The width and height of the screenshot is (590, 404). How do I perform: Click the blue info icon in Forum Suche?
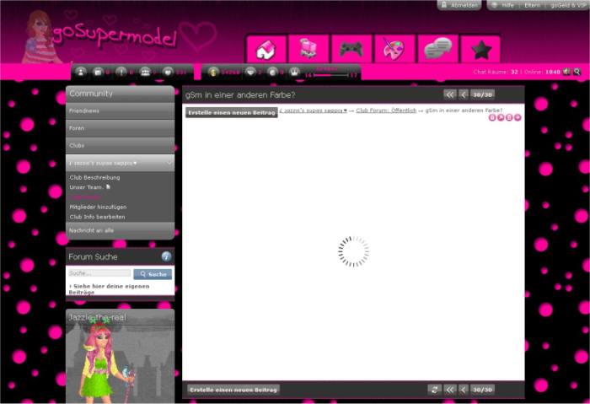pos(166,256)
